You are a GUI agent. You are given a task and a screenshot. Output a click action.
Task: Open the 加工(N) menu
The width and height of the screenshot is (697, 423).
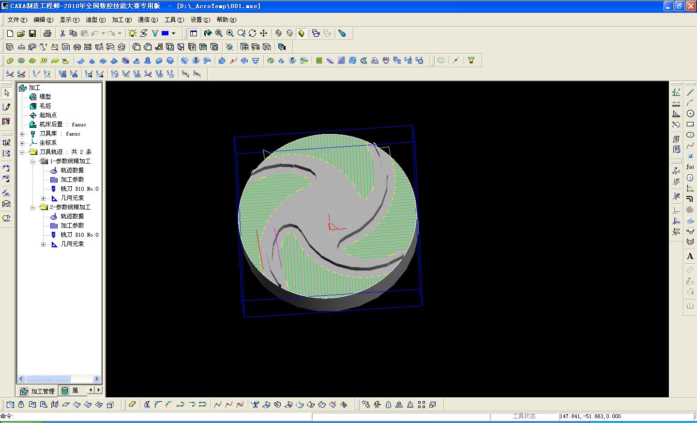[121, 20]
